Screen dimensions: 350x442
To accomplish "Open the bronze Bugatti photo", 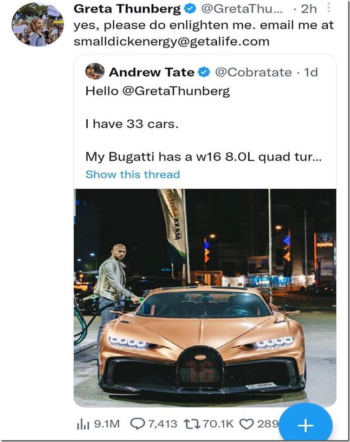I will (x=205, y=297).
